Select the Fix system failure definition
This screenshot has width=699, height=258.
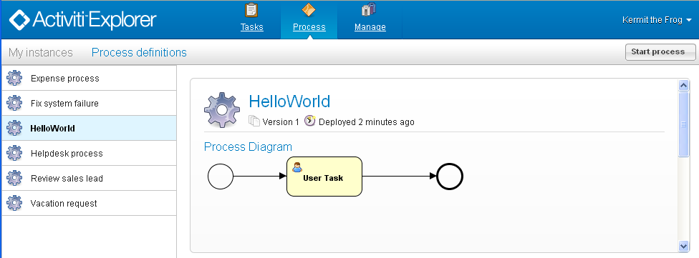[89, 103]
